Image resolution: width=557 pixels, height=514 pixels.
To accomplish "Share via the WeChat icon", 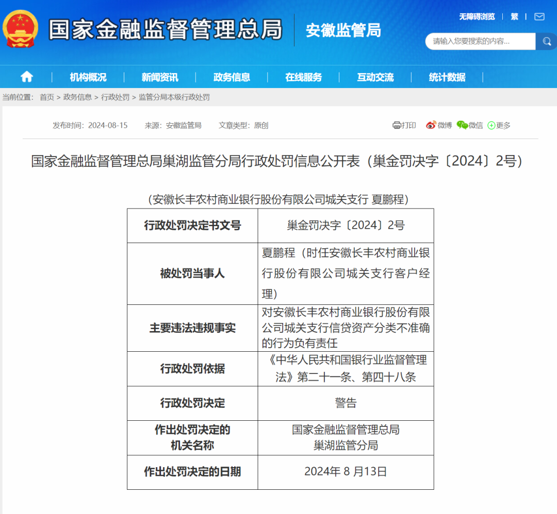I will [x=462, y=125].
